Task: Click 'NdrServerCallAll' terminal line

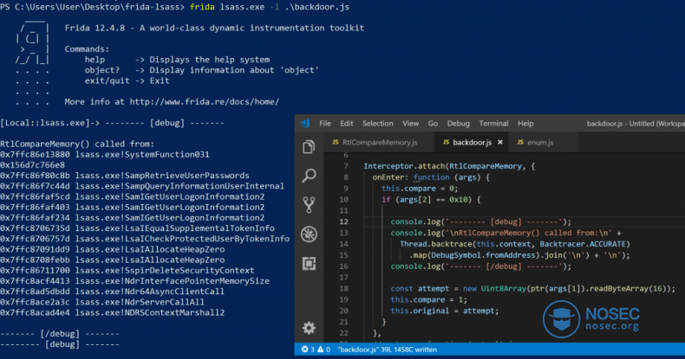Action: 102,302
